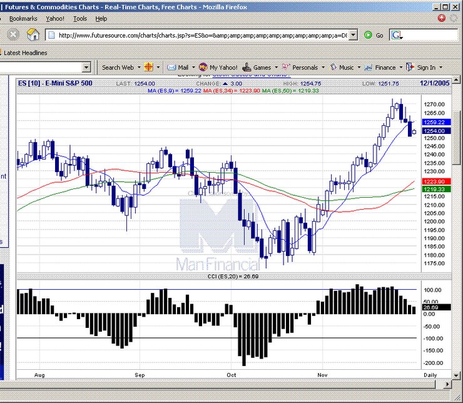
Task: Click the horizontal scrollbar right arrow
Action: pos(447,384)
